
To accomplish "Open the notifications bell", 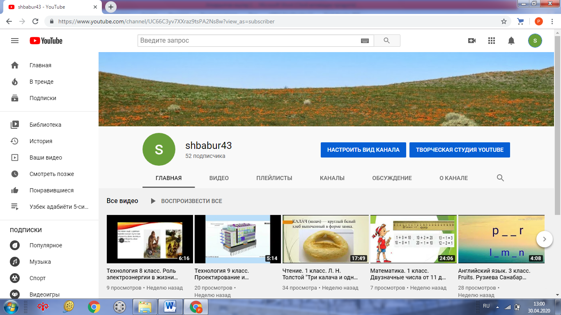I will point(511,41).
